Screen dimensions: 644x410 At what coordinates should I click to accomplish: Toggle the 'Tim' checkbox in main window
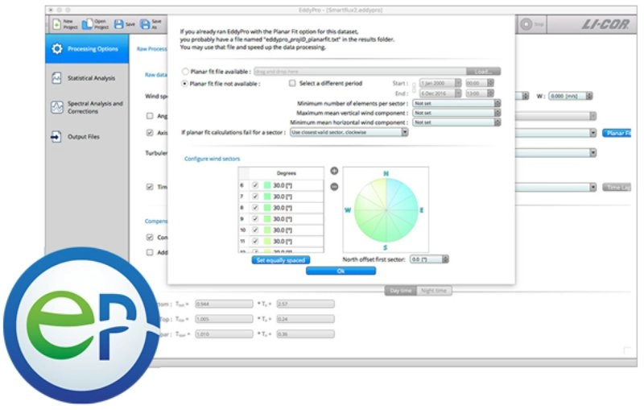point(150,187)
